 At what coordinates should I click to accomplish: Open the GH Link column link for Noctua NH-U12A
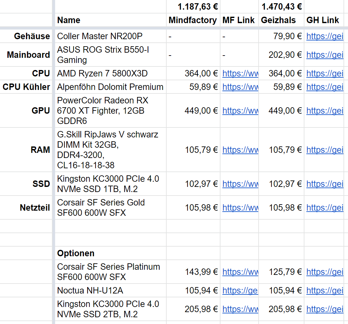click(x=325, y=291)
